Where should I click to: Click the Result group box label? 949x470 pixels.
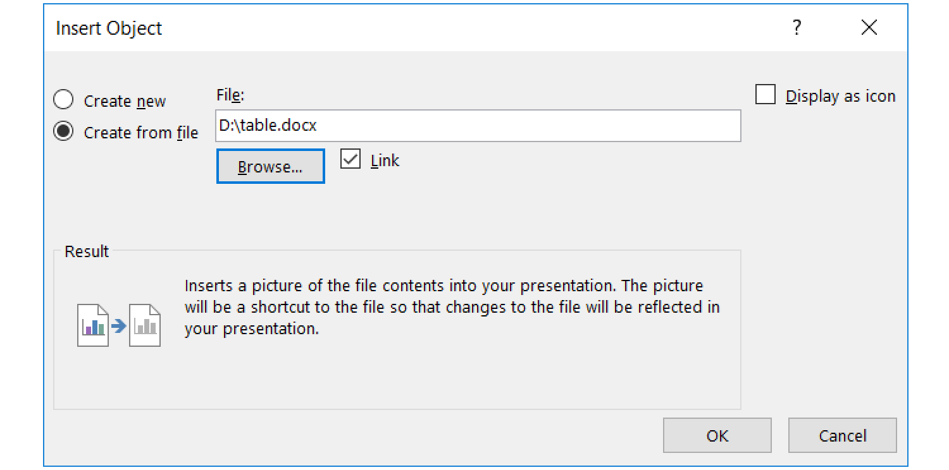click(86, 251)
